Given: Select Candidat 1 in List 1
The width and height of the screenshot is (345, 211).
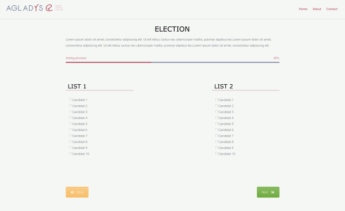Looking at the screenshot, I should point(70,100).
